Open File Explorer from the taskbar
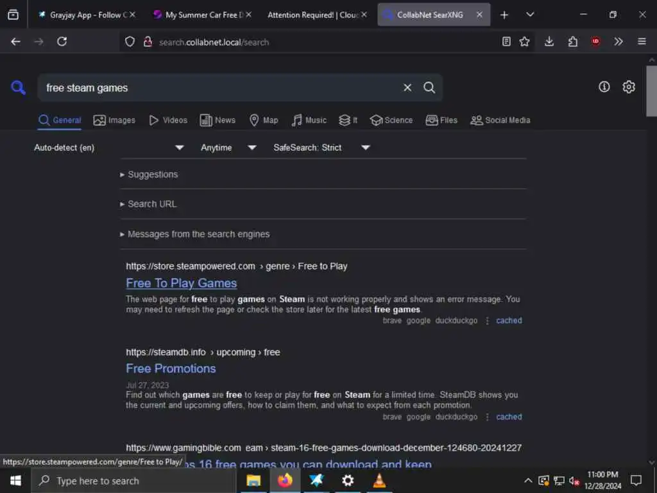The height and width of the screenshot is (493, 657). 253,481
